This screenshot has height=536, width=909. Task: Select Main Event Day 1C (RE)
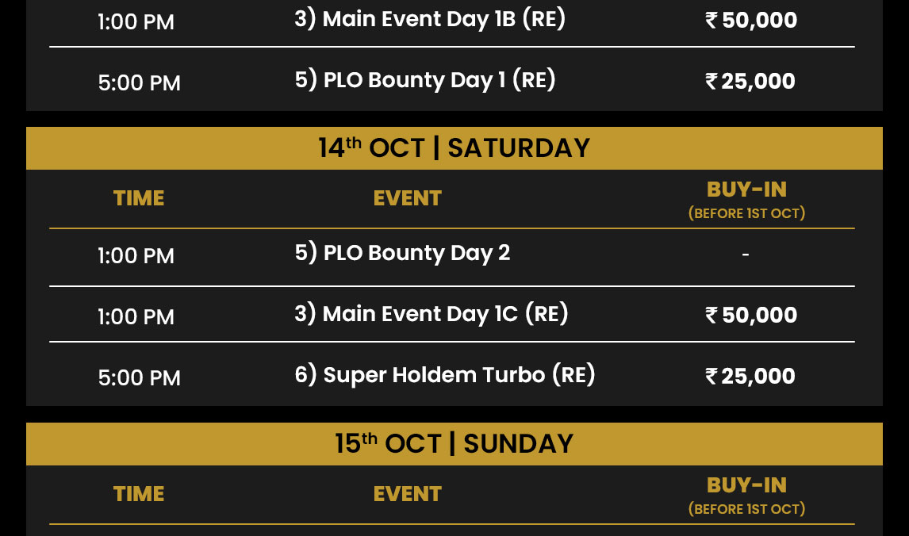tap(431, 313)
